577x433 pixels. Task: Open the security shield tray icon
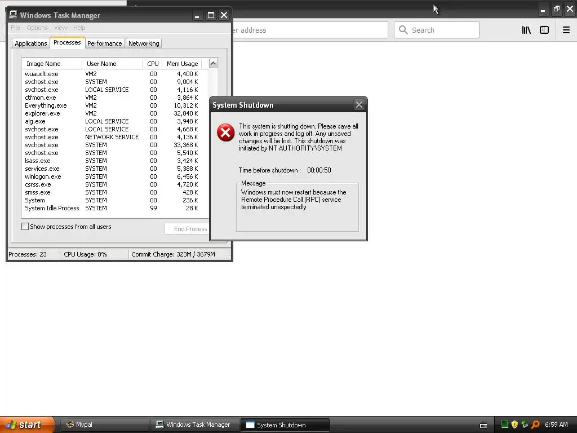(514, 425)
